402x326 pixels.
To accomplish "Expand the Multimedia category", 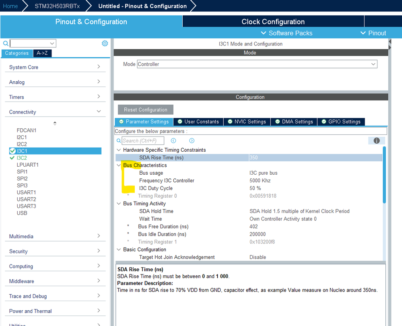I will tap(55, 236).
